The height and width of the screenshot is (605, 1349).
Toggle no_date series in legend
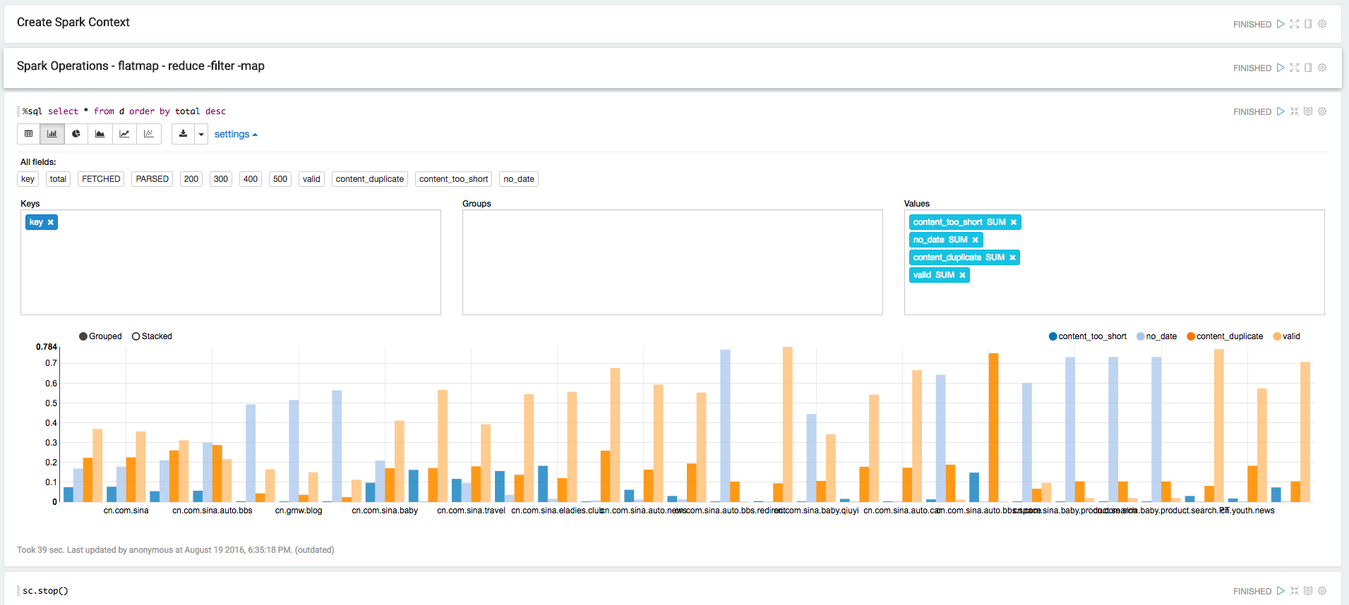[x=1157, y=336]
